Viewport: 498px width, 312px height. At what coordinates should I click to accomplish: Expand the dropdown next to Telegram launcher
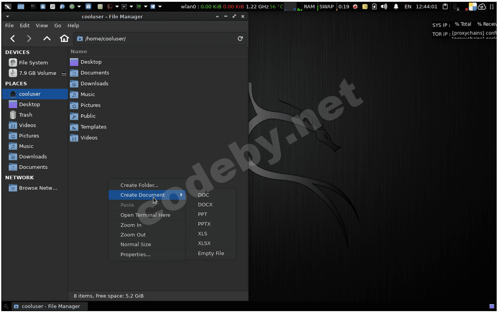pos(160,6)
